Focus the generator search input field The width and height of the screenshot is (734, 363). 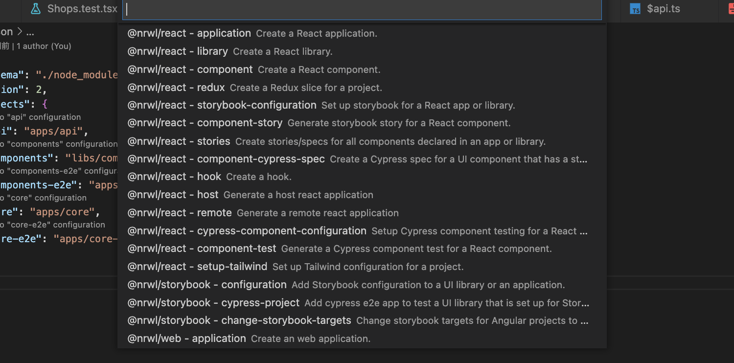pyautogui.click(x=362, y=9)
